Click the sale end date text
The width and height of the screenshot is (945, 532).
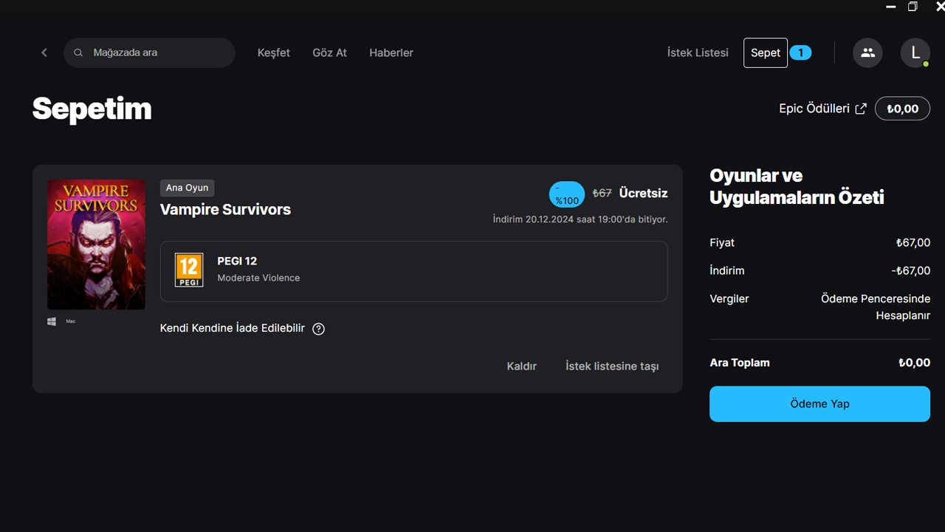click(580, 219)
